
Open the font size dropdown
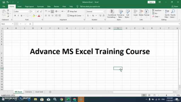35,11
